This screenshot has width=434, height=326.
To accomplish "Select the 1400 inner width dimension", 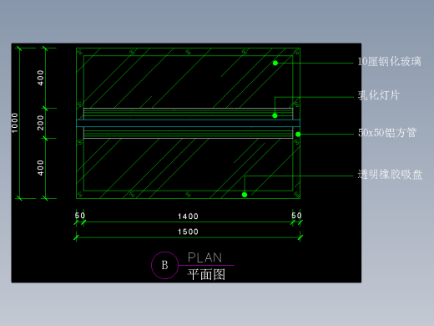I will tap(188, 216).
